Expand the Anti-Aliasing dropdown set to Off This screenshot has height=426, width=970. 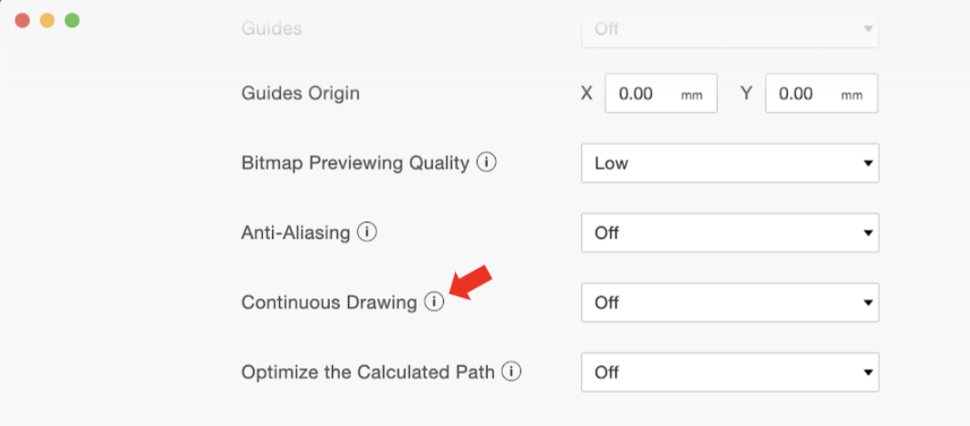coord(730,233)
